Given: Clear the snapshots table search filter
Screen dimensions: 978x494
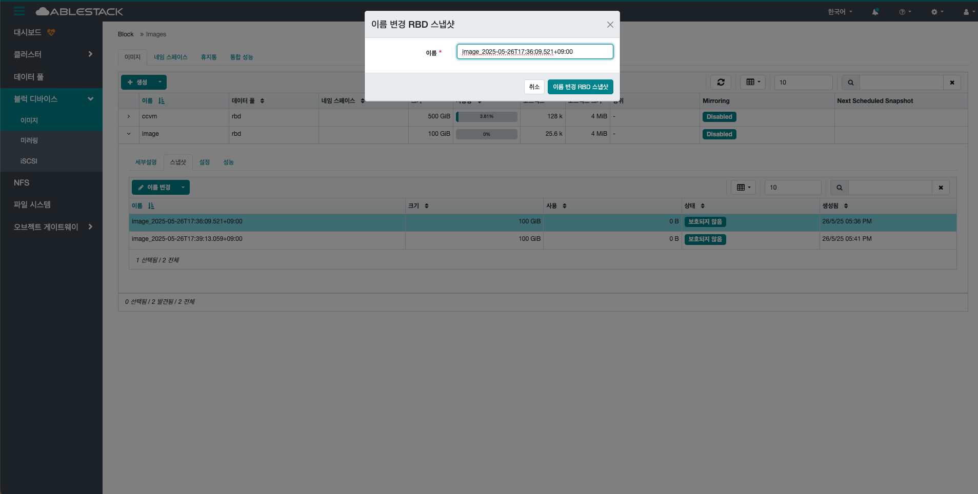Looking at the screenshot, I should coord(941,188).
